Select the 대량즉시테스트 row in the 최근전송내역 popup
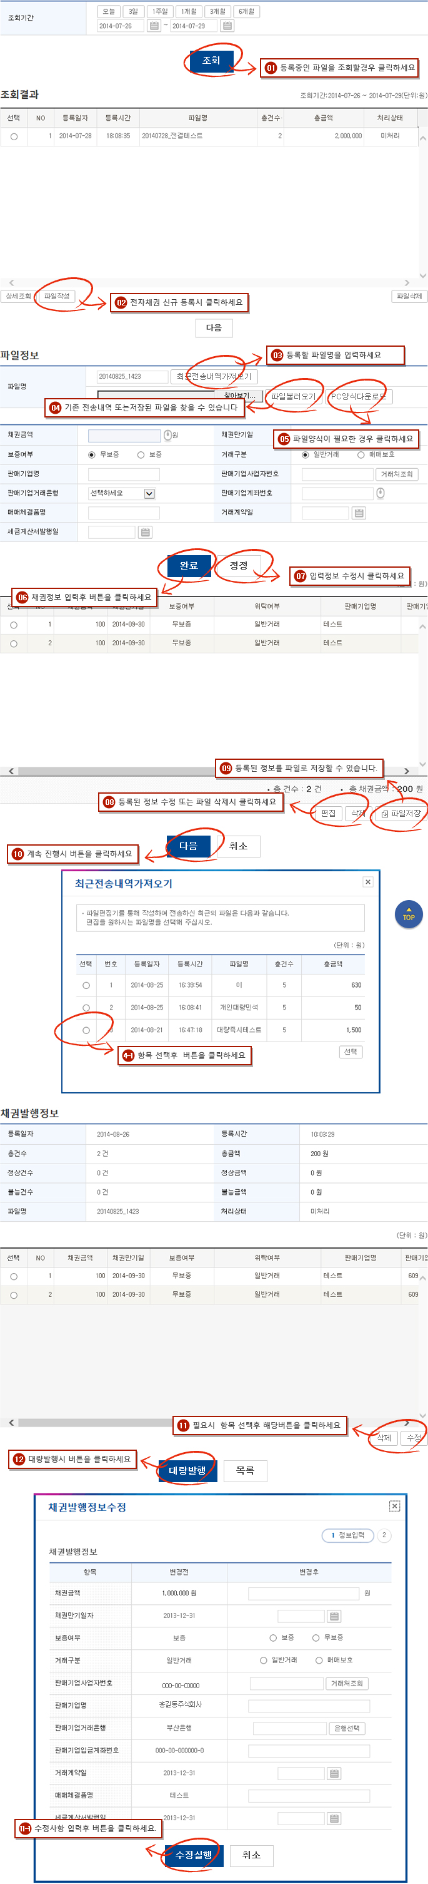The image size is (428, 1884). click(86, 1030)
